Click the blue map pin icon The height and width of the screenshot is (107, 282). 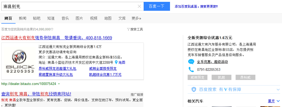click(x=116, y=62)
